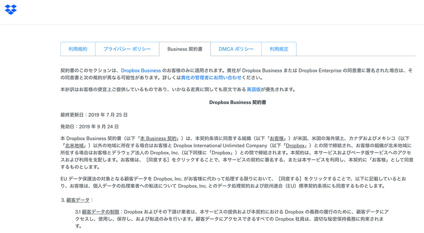Viewport: 424px width, 233px height.
Task: Click the 最終更新日 date line
Action: coord(94,114)
